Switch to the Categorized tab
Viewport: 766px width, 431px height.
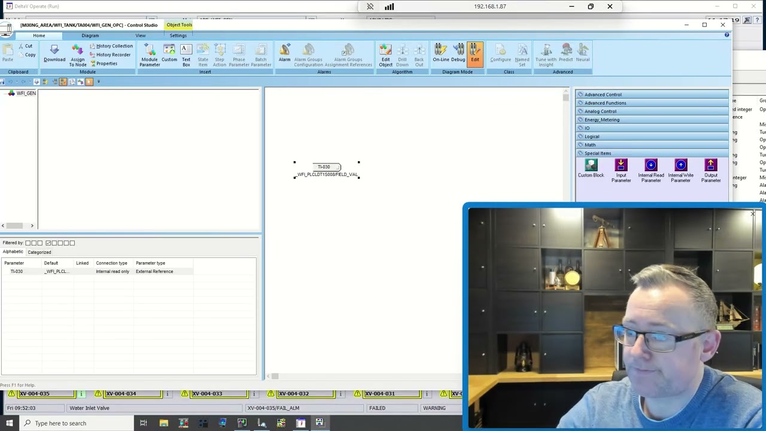tap(39, 252)
